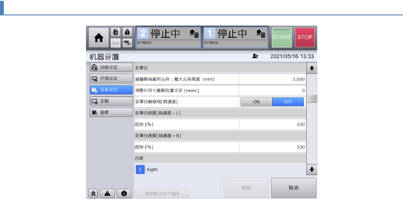The width and height of the screenshot is (403, 199).
Task: Open 定制 settings tab
Action: coord(111,101)
